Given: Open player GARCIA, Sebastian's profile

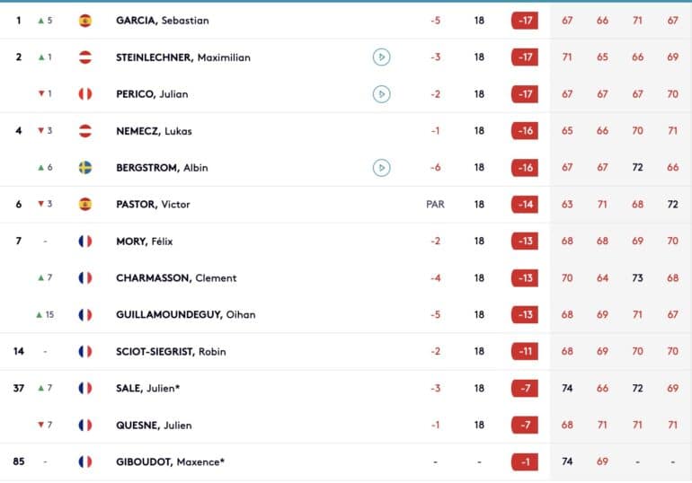Looking at the screenshot, I should (x=163, y=21).
